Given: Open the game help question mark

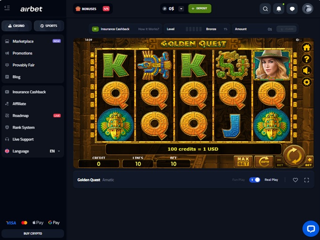Looking at the screenshot, I should click(x=306, y=59).
